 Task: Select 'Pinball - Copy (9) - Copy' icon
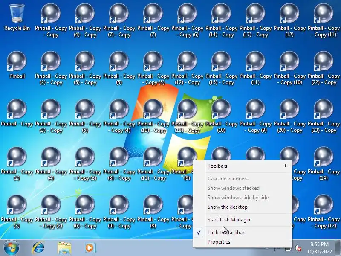click(x=119, y=212)
